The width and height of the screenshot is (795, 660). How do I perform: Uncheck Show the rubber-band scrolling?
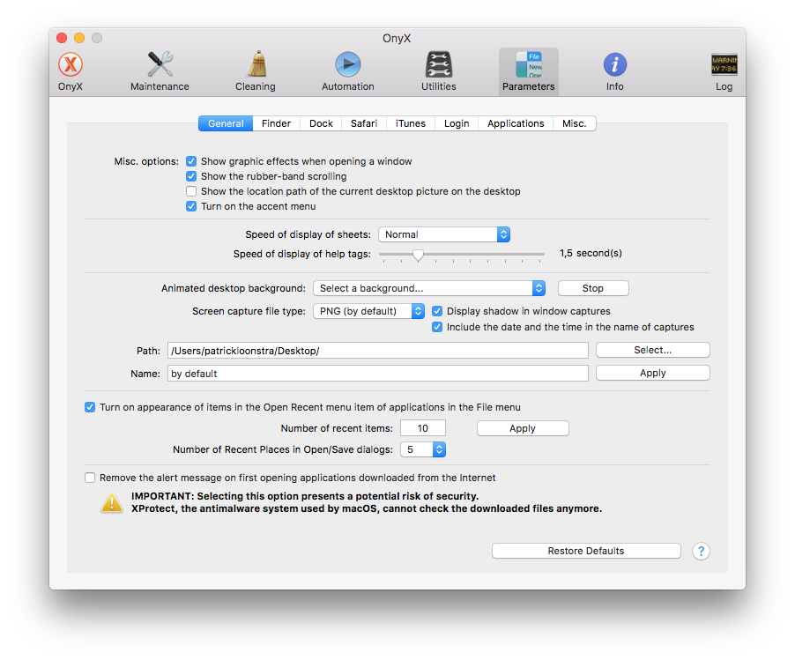pyautogui.click(x=191, y=176)
